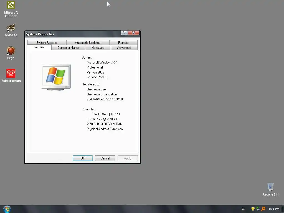This screenshot has width=284, height=213.
Task: Click the 'Computer:' label
Action: point(88,109)
